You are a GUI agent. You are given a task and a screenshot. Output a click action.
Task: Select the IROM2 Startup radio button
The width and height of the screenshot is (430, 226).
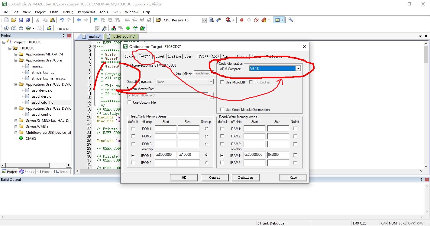click(206, 163)
